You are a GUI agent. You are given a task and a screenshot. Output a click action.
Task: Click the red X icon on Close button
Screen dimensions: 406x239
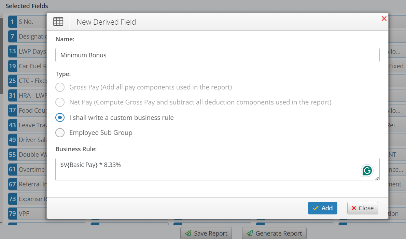pos(354,208)
